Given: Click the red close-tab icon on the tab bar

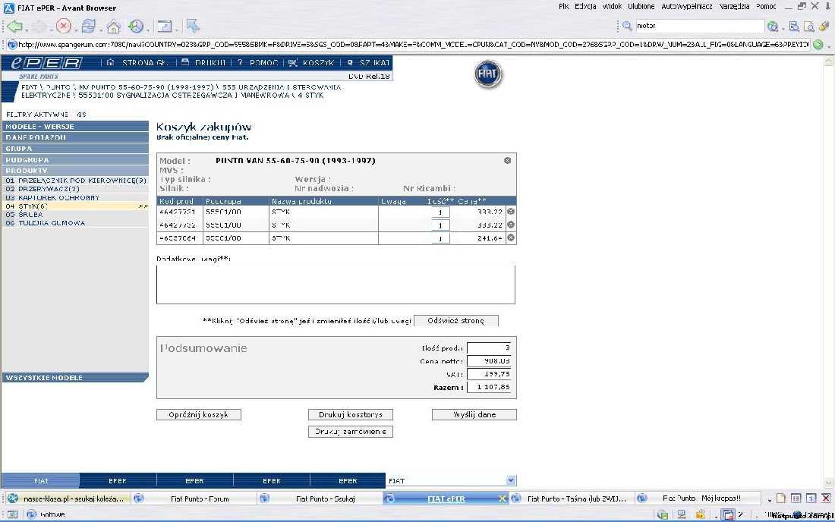Looking at the screenshot, I should (x=825, y=498).
